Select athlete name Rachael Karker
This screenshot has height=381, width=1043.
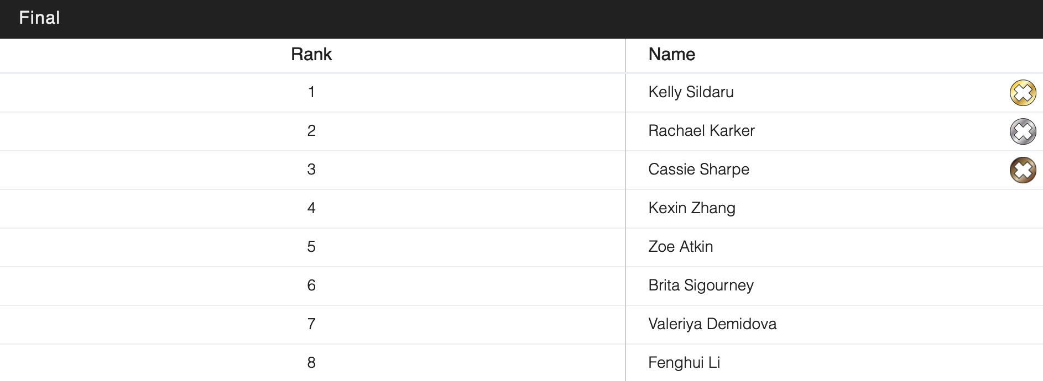(701, 131)
